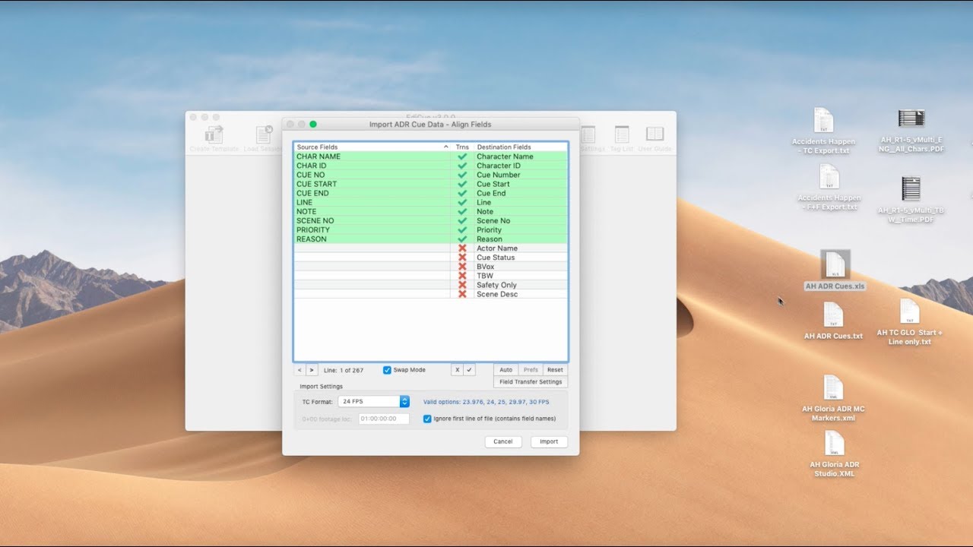Image resolution: width=973 pixels, height=547 pixels.
Task: Click green check for CHAR NAME row
Action: (x=462, y=157)
